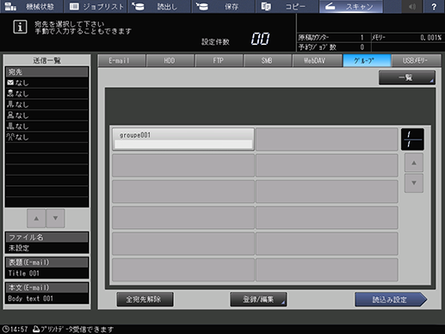Image resolution: width=445 pixels, height=334 pixels.
Task: Click the 設定件数 00 counter
Action: tap(261, 39)
